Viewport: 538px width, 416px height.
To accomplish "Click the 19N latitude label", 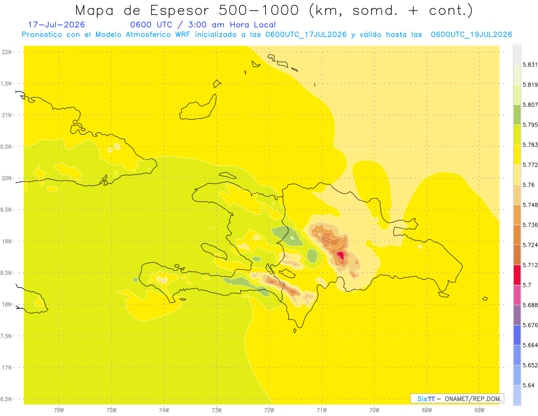I will 7,241.
